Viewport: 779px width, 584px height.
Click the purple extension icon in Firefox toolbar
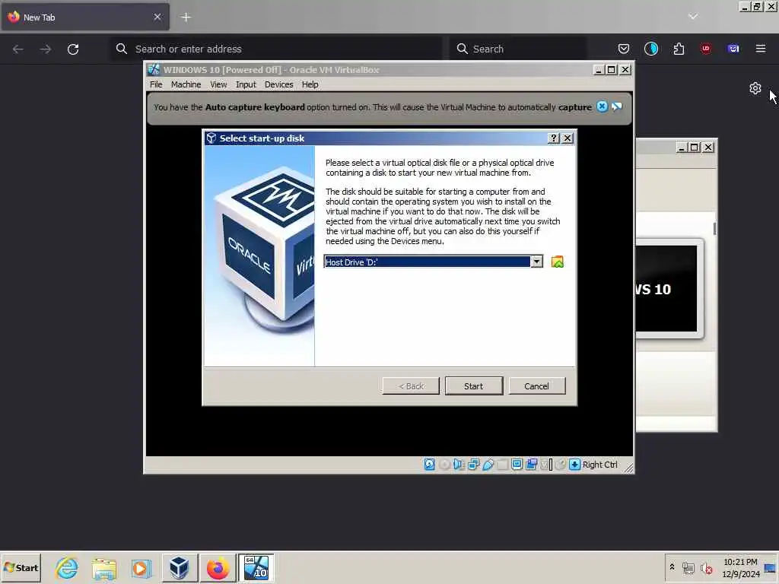tap(733, 49)
